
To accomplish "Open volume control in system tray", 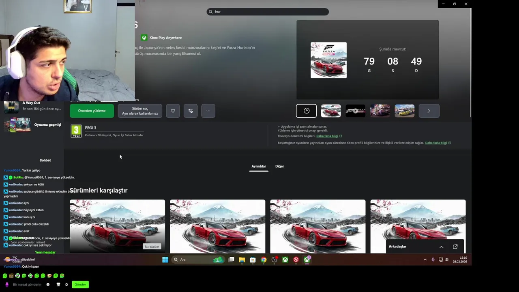I will 446,260.
